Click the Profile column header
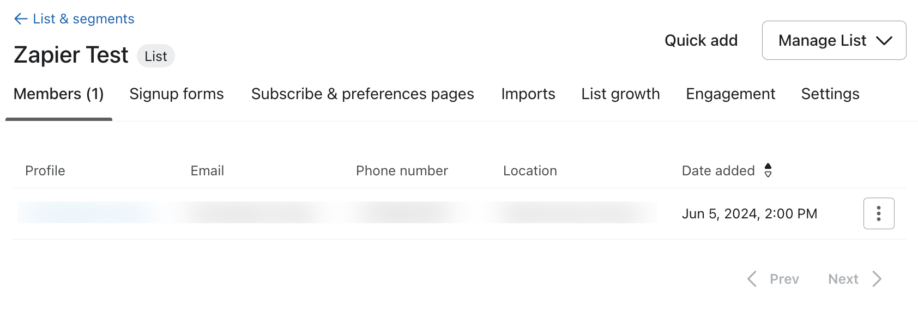Viewport: 918px width, 318px height. tap(45, 171)
